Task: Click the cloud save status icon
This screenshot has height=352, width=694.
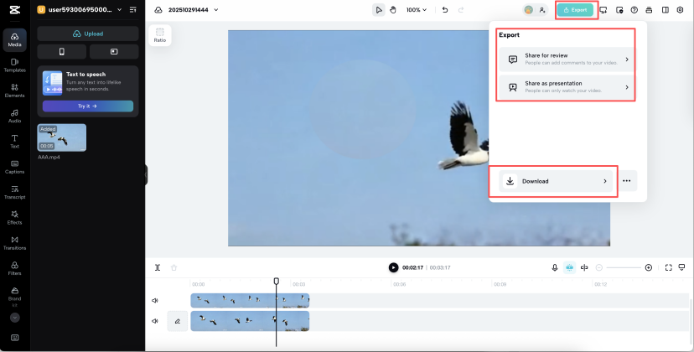Action: 158,10
